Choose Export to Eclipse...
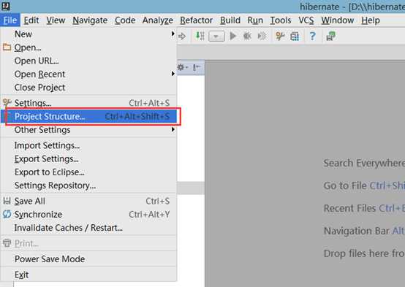 click(x=88, y=172)
